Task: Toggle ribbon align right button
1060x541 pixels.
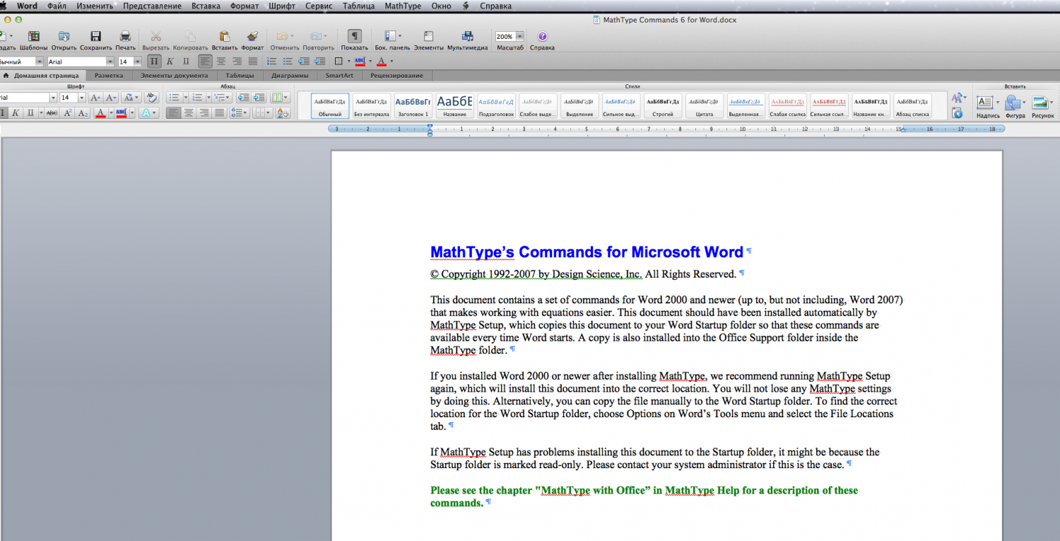Action: 204,113
